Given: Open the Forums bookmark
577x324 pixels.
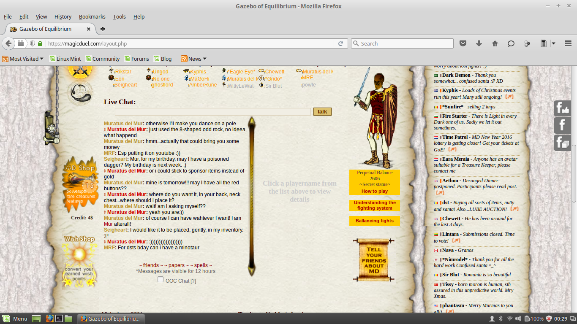Looking at the screenshot, I should point(136,59).
